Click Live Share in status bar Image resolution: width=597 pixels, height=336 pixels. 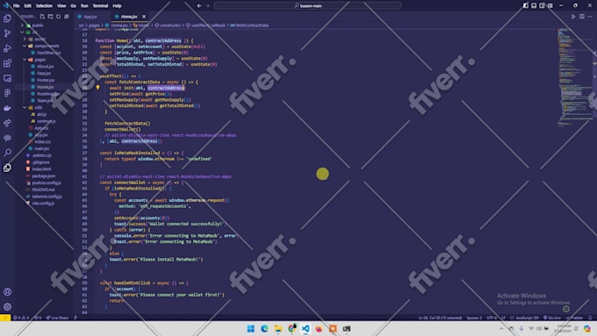coord(57,318)
